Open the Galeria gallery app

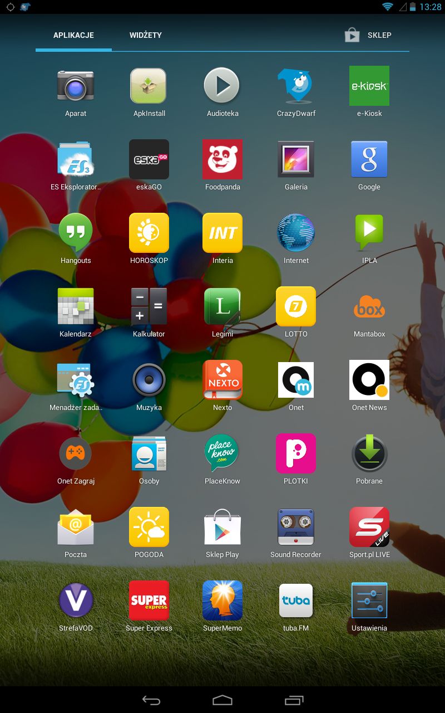tap(296, 159)
